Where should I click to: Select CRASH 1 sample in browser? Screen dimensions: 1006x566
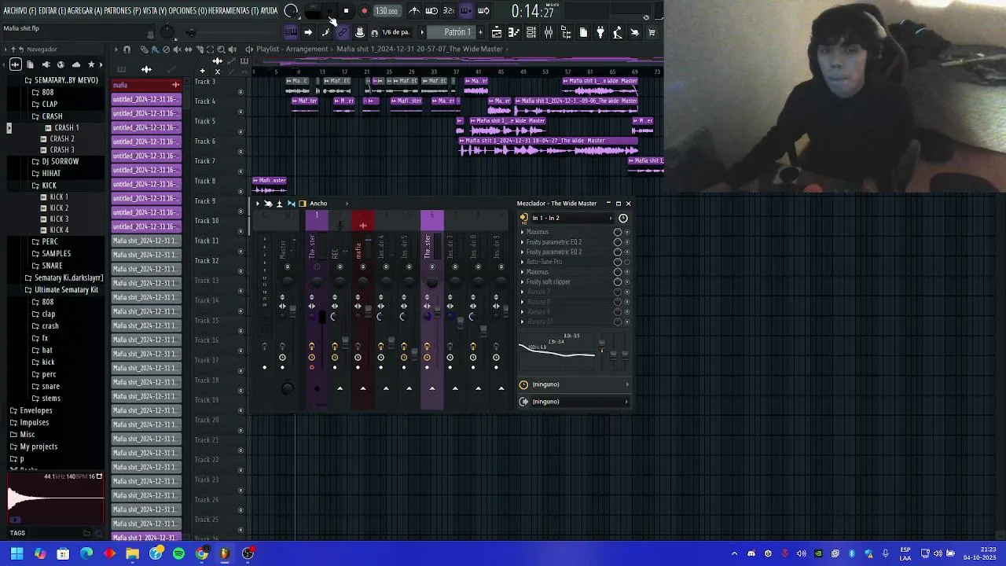(66, 127)
